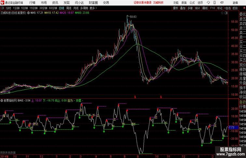
Task: Click the 复权 adjustment button
Action: (175, 8)
